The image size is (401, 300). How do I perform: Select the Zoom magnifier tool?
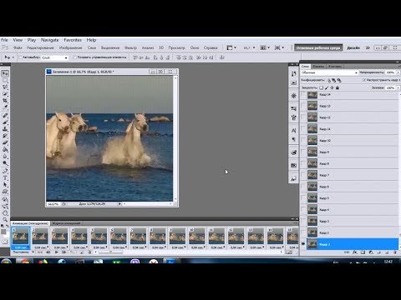tap(5, 219)
